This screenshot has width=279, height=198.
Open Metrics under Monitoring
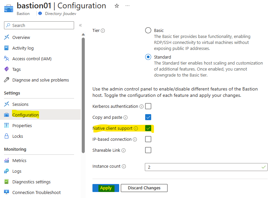pyautogui.click(x=19, y=161)
